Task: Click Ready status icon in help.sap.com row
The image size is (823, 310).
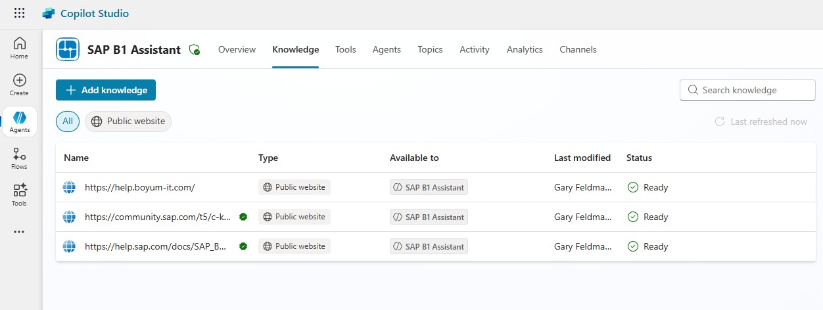Action: (x=633, y=246)
